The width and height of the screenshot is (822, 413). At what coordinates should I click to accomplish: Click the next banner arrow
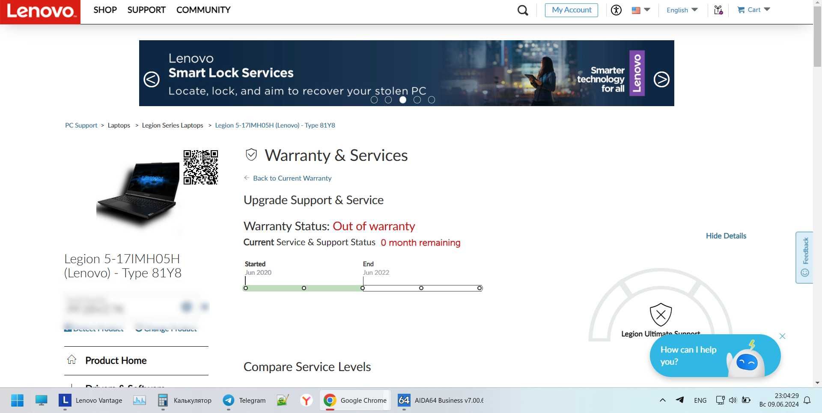coord(661,79)
